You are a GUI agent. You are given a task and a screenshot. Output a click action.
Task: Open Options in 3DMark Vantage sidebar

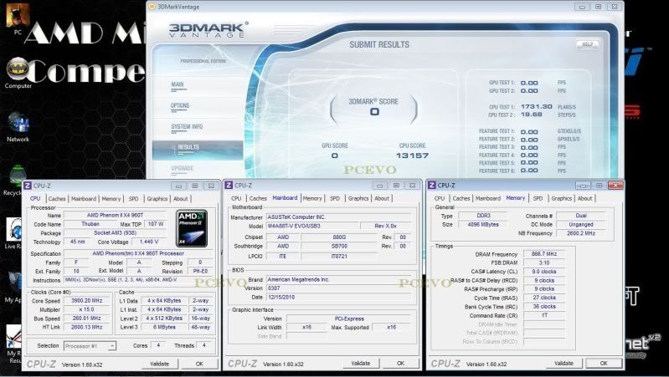[x=180, y=106]
